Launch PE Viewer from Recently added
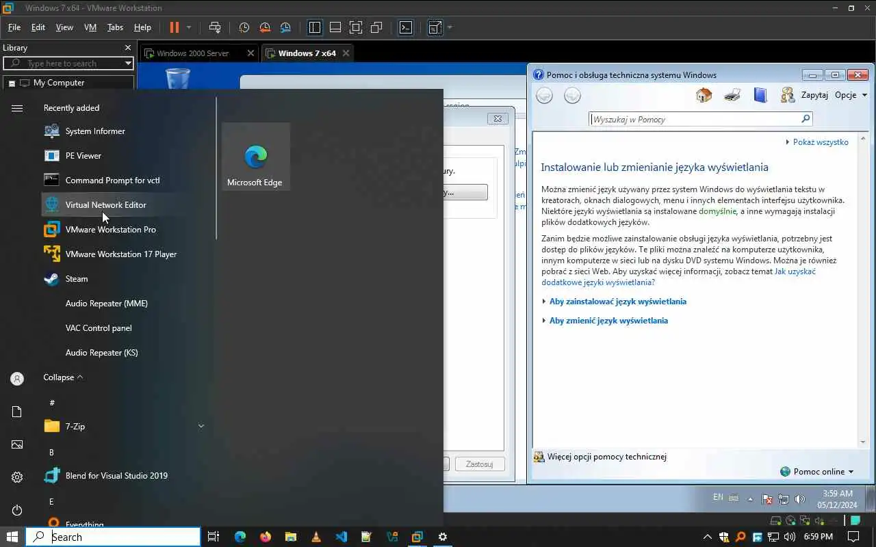Viewport: 876px width, 547px height. 127,156
